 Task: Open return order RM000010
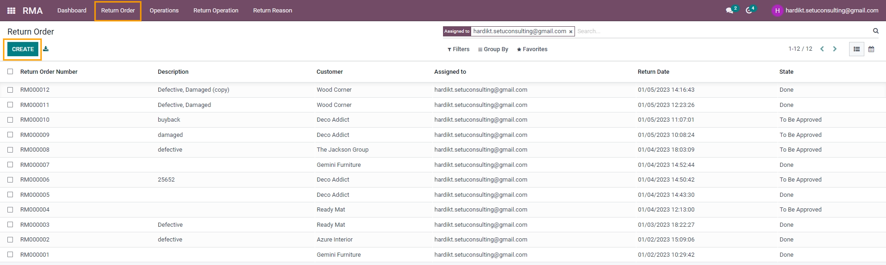[35, 120]
